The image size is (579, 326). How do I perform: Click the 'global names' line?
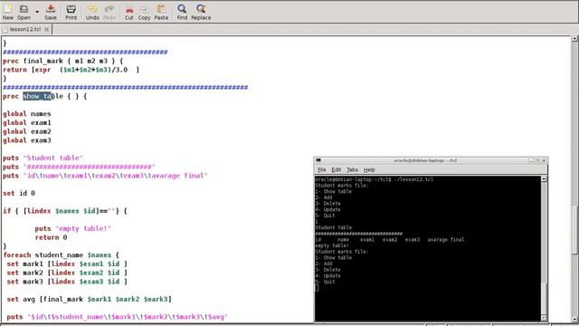pyautogui.click(x=27, y=114)
